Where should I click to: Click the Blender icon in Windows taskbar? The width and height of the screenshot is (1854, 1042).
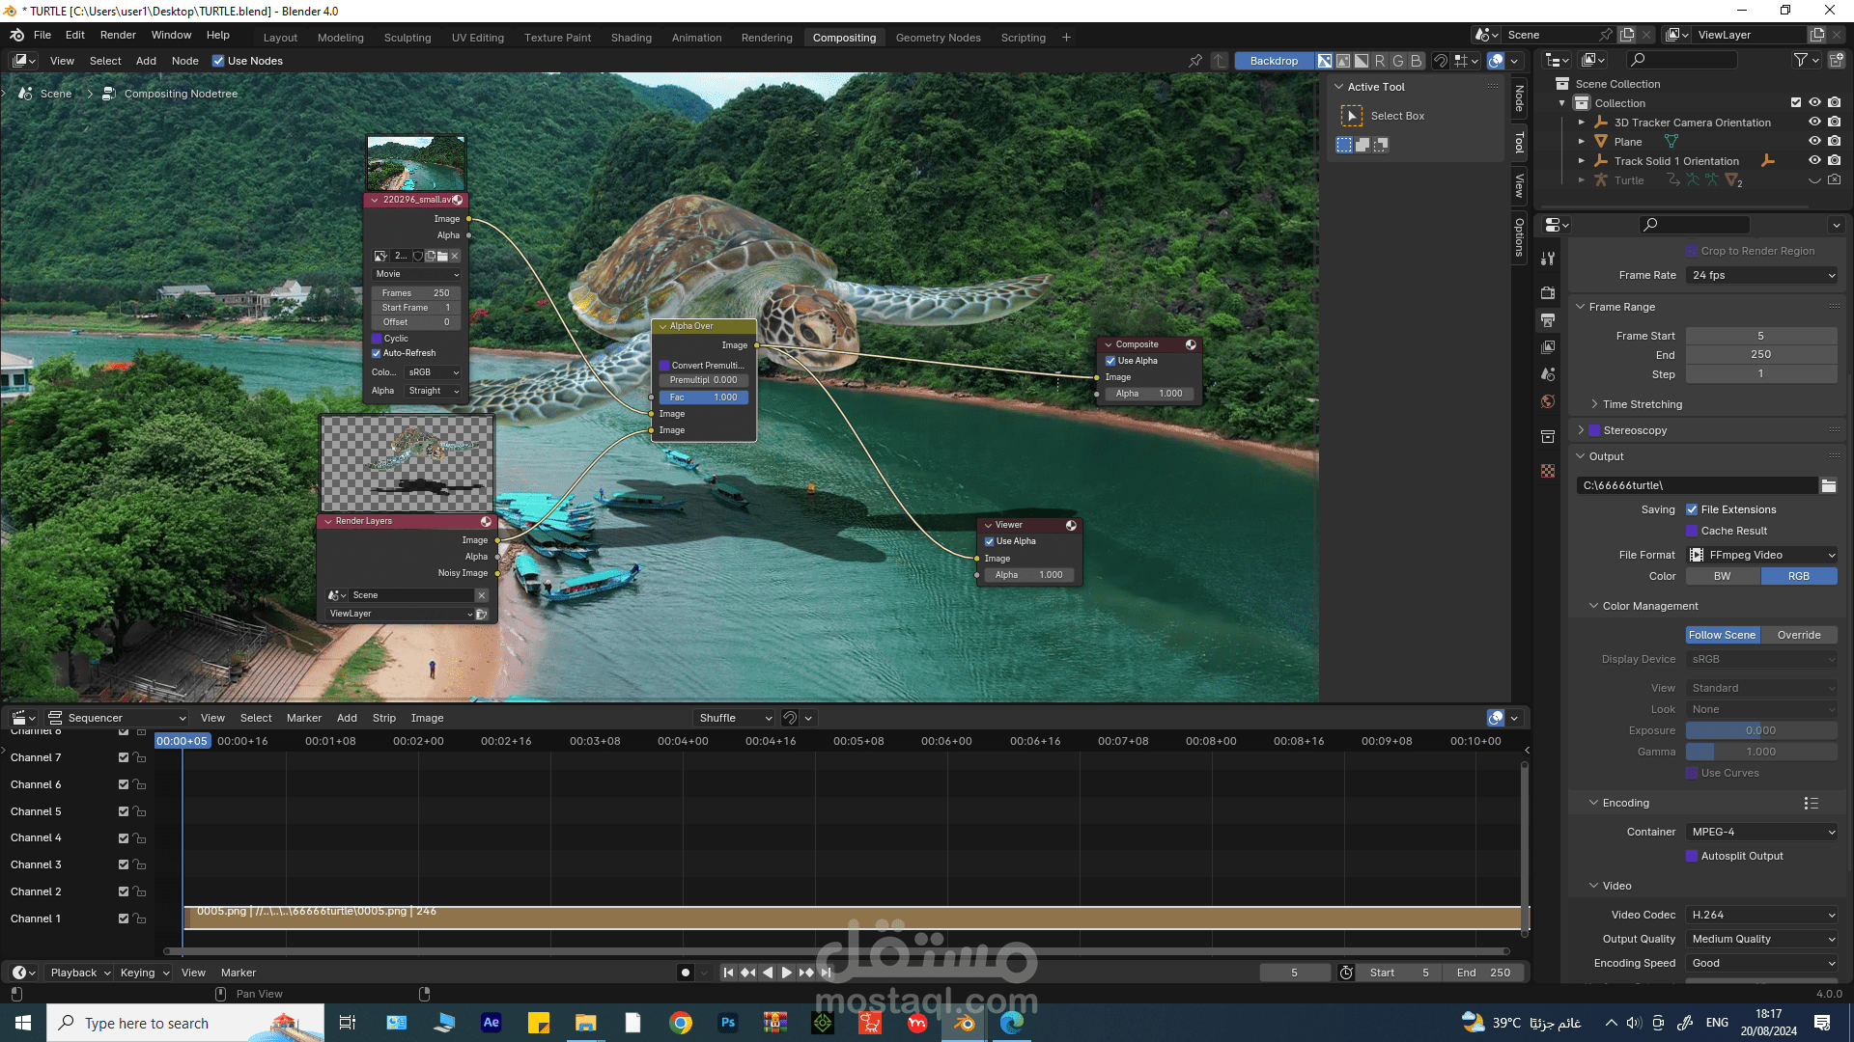tap(965, 1023)
